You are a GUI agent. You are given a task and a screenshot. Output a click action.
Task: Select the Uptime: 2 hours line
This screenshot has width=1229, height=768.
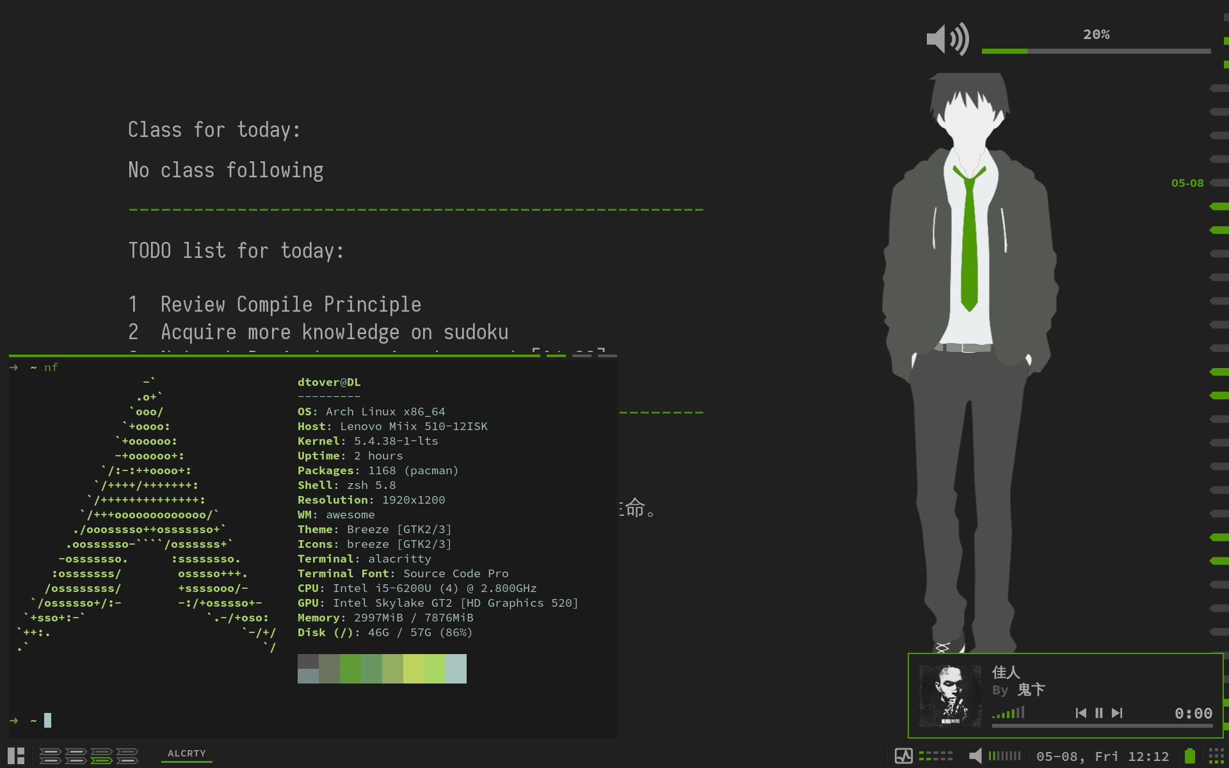(x=350, y=456)
